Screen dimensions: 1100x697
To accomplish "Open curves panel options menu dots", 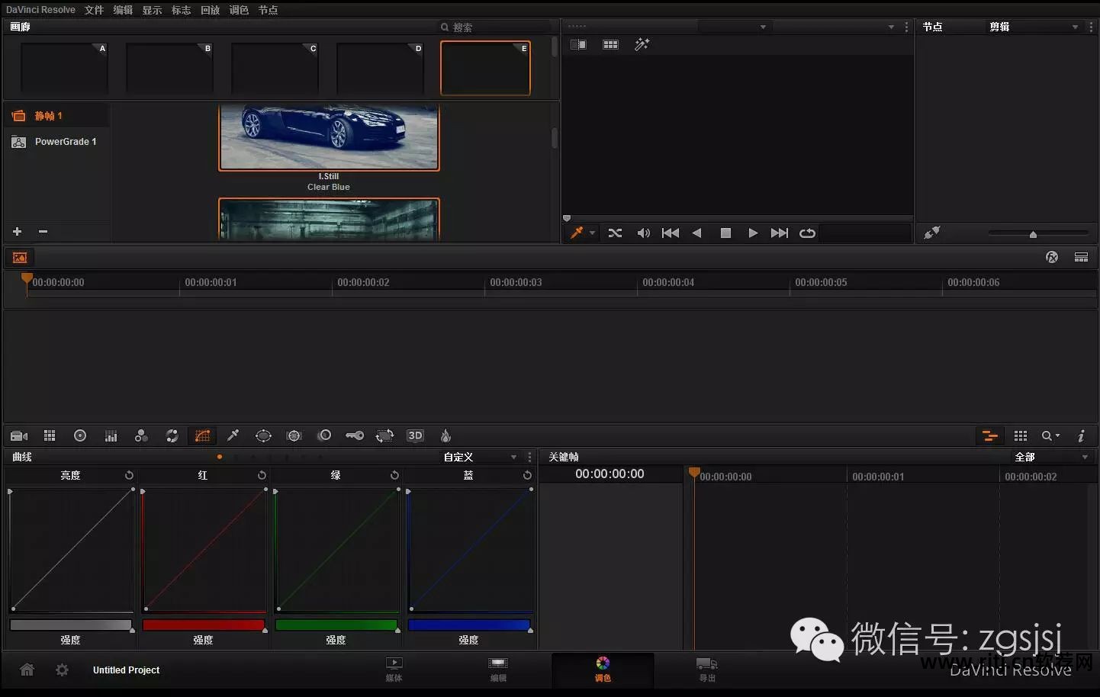I will pos(530,457).
